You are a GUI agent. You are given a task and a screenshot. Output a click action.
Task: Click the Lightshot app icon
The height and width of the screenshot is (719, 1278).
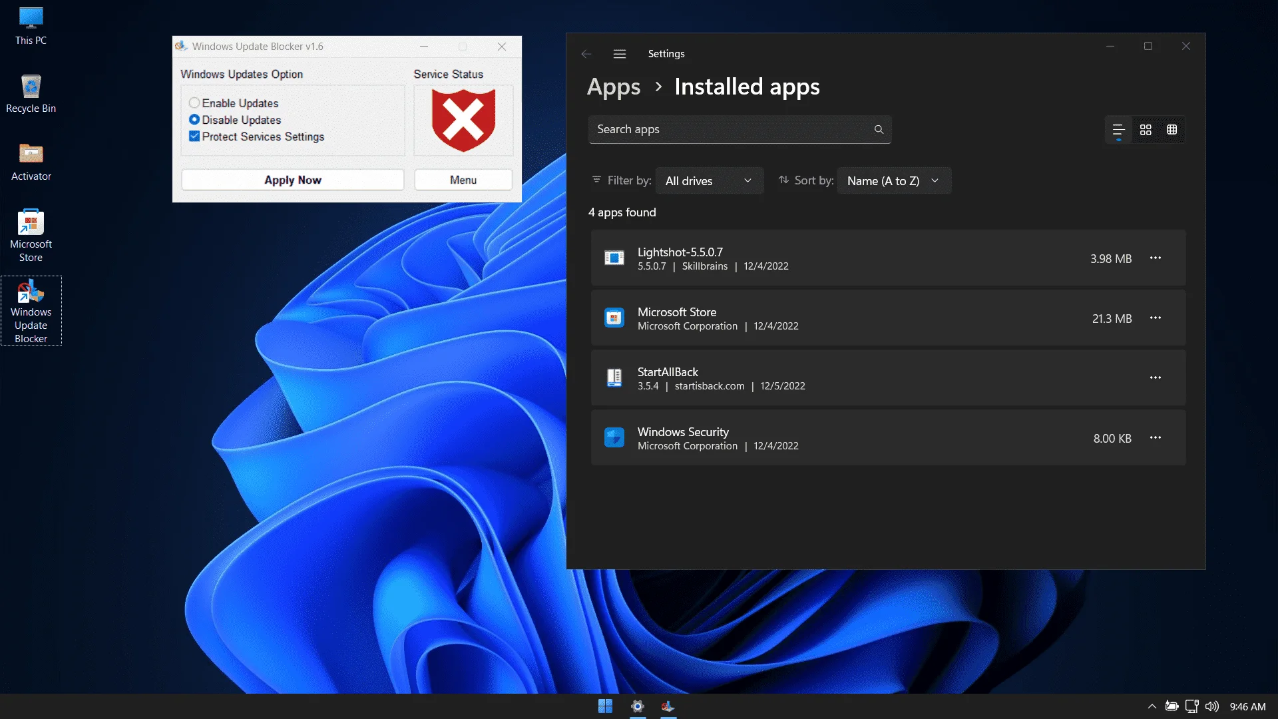(x=614, y=258)
